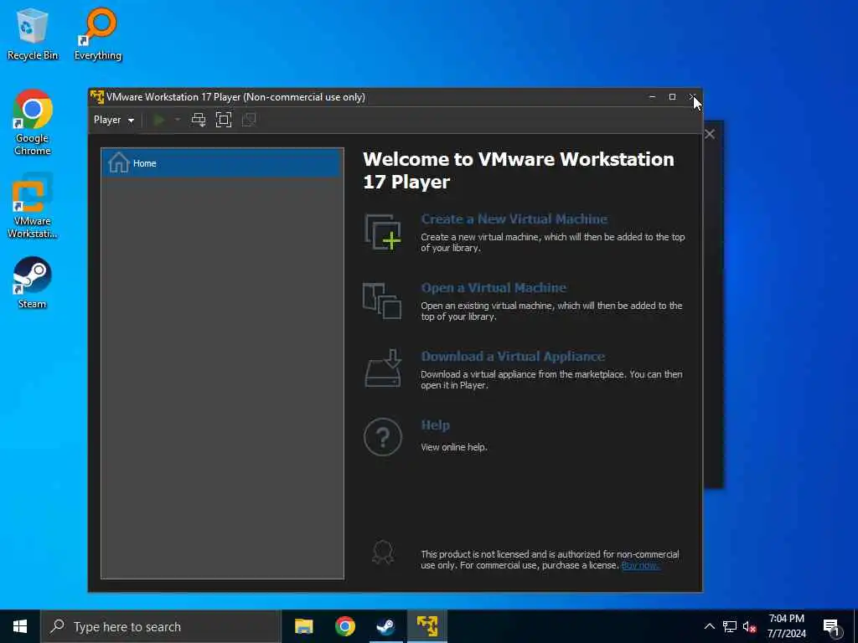Maximize the VMware Player window
The width and height of the screenshot is (858, 643).
672,97
